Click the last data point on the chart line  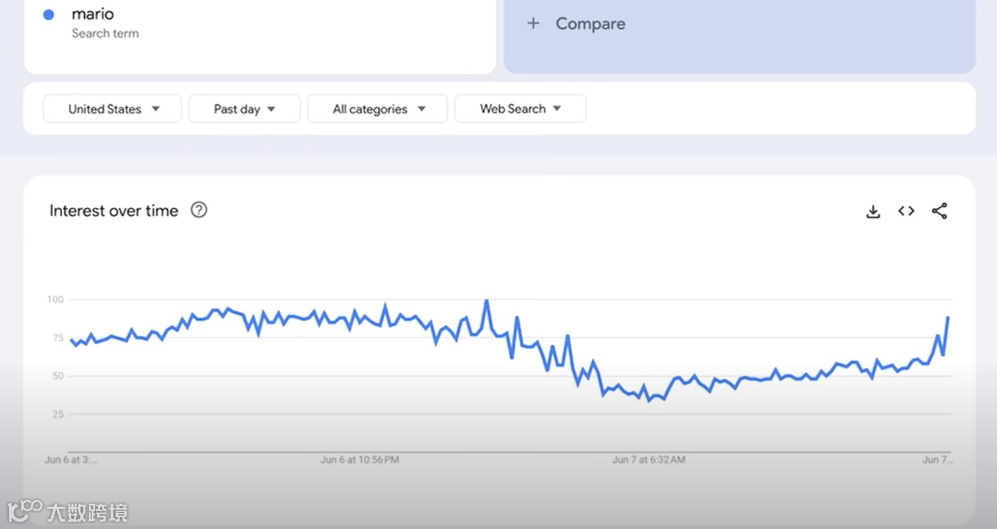948,318
